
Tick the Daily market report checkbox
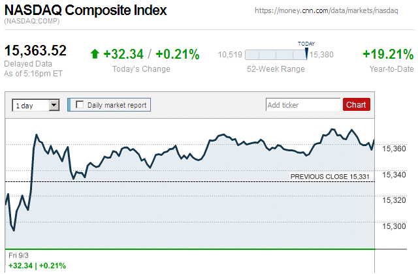(x=80, y=104)
